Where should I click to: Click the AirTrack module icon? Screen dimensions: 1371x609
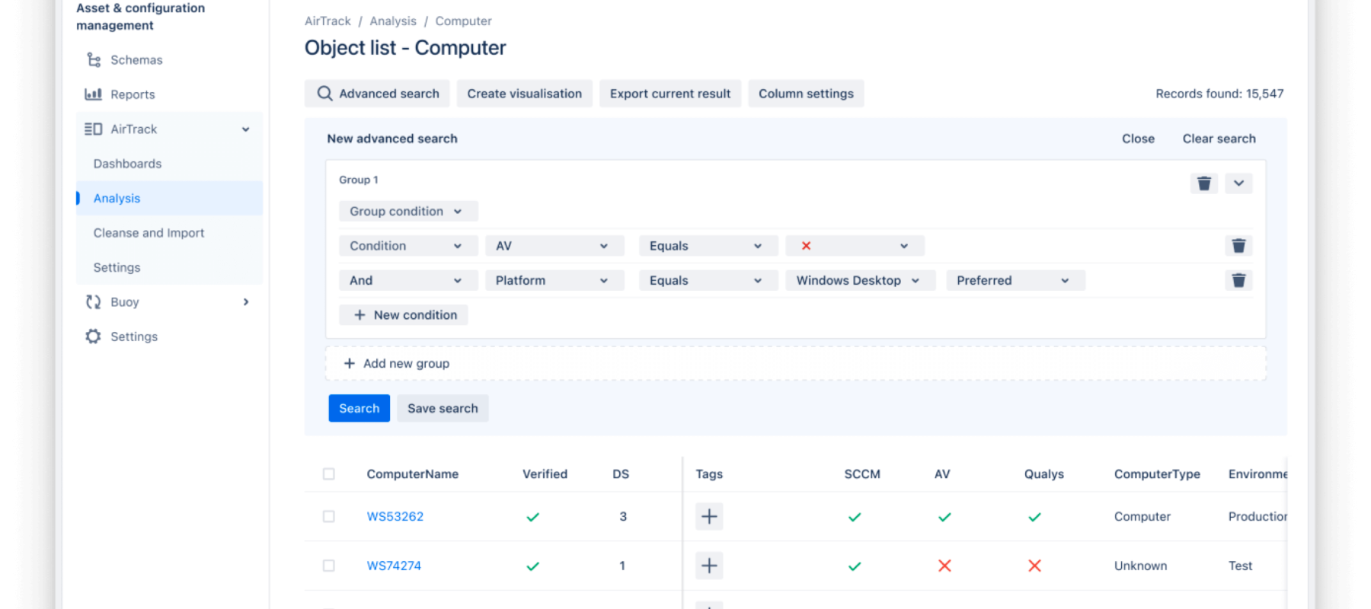[93, 129]
